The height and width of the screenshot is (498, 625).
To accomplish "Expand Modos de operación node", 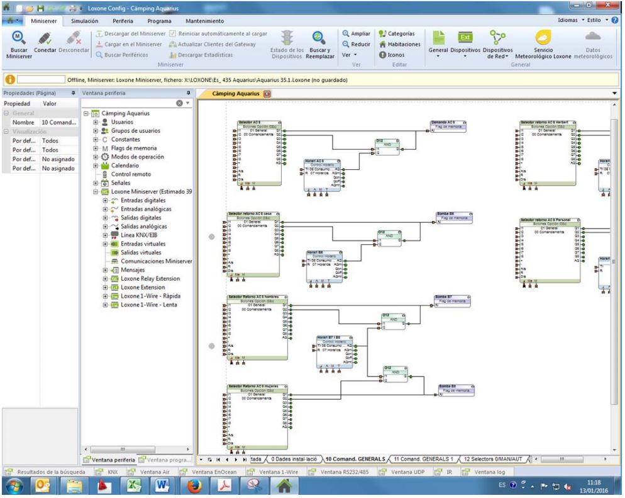I will [x=96, y=157].
